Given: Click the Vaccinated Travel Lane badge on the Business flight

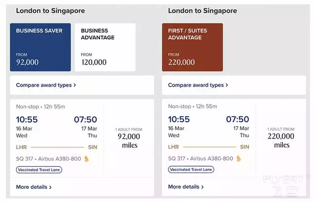Looking at the screenshot, I should [39, 169].
